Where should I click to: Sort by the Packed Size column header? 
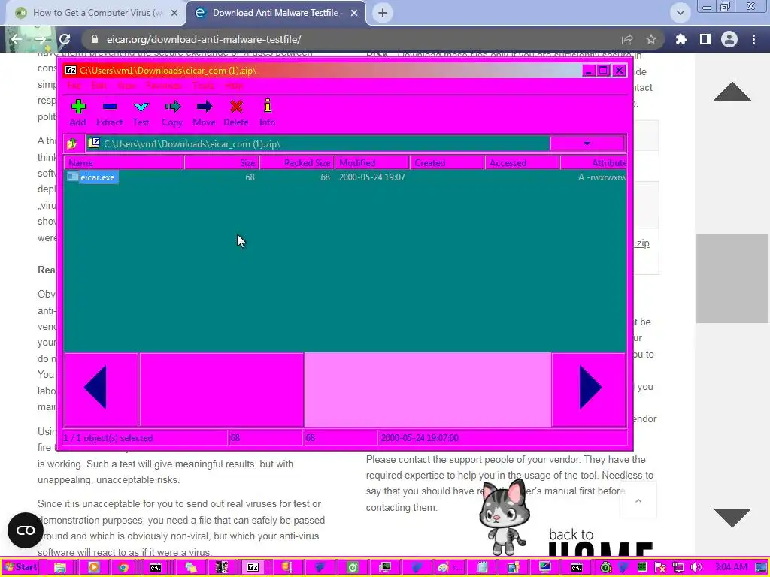[297, 163]
